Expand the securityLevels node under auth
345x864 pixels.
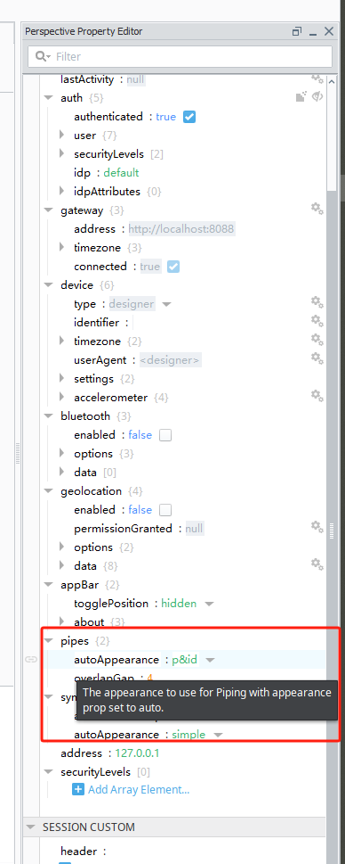coord(62,153)
